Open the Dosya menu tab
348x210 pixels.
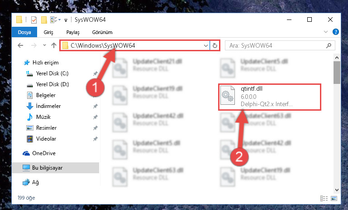[24, 32]
